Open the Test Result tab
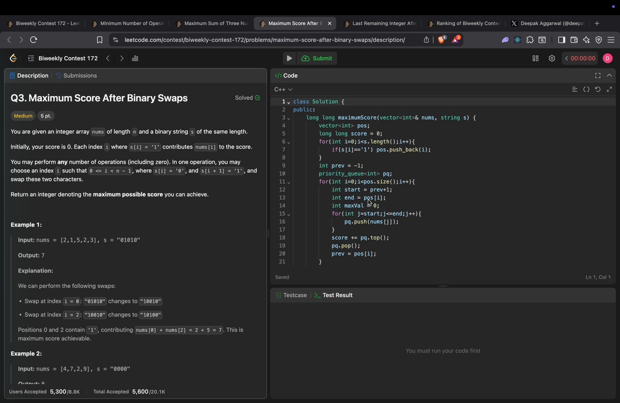The height and width of the screenshot is (403, 620). pos(334,295)
